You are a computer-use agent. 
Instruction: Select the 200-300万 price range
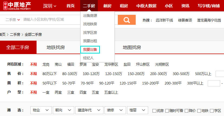(158, 74)
